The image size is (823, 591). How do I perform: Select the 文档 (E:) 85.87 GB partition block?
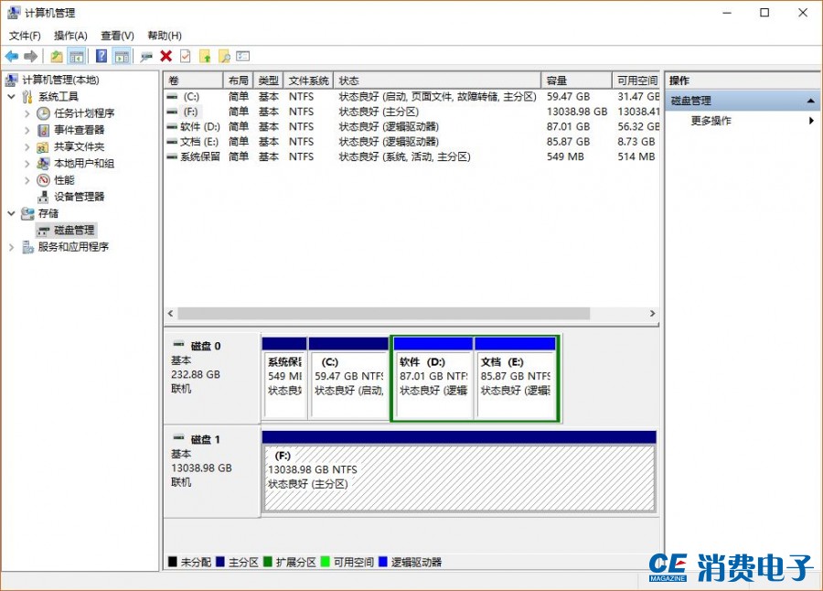(516, 378)
